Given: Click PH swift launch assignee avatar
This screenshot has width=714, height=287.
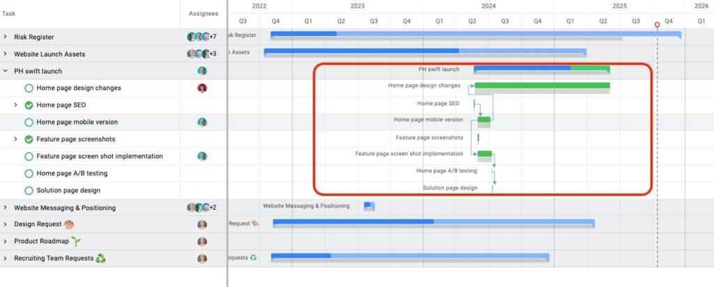Looking at the screenshot, I should (202, 71).
